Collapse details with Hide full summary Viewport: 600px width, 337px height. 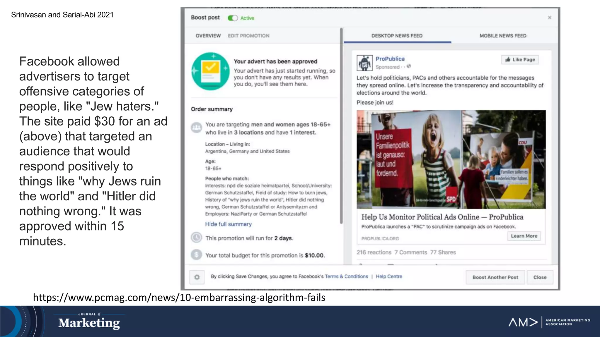click(228, 224)
